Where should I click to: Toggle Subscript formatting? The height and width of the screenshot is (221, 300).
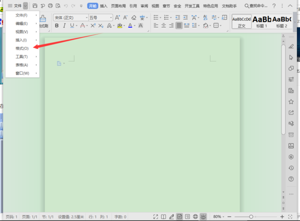click(101, 25)
